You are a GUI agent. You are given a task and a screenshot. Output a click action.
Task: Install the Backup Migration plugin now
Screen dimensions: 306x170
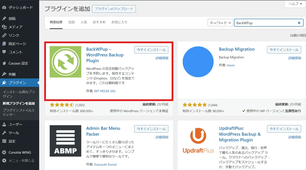point(284,50)
